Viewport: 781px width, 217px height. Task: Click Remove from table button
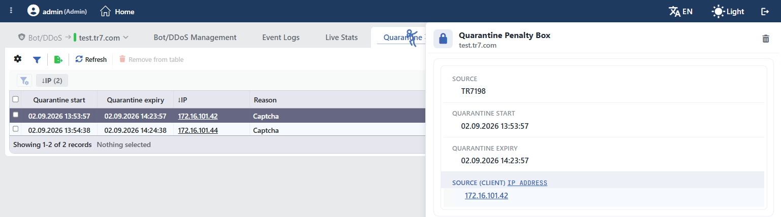[x=151, y=59]
